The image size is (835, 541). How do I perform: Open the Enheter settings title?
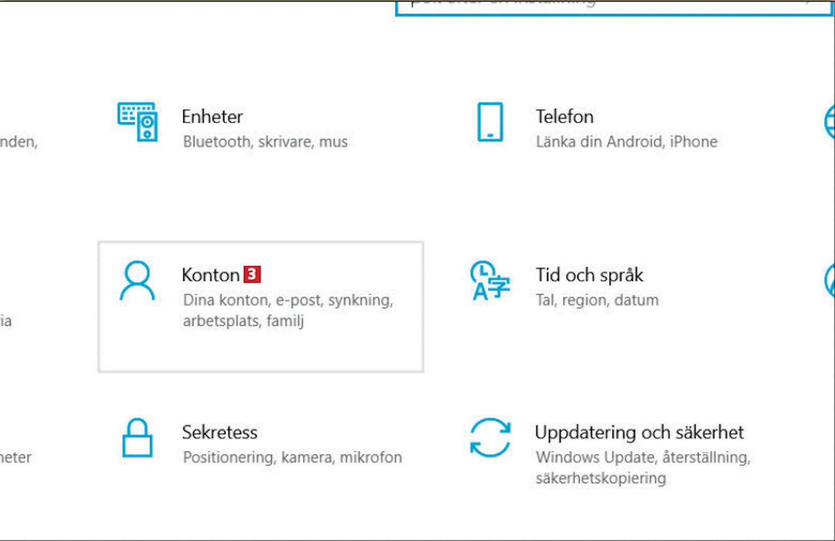pyautogui.click(x=212, y=117)
